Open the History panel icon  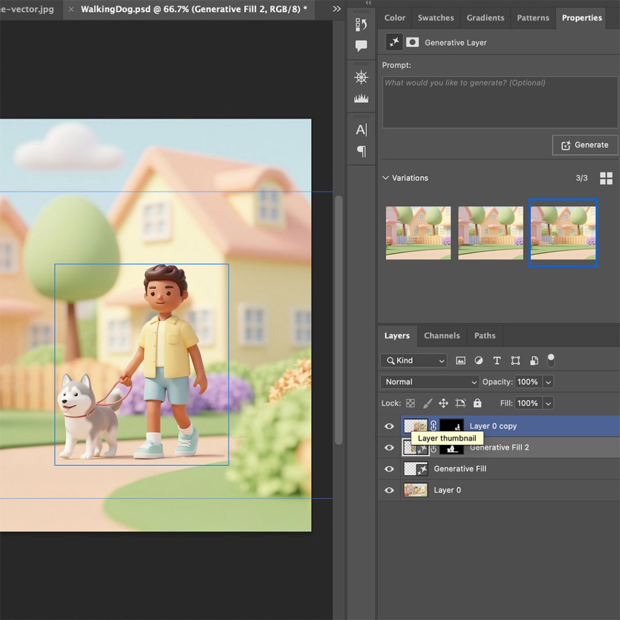361,25
